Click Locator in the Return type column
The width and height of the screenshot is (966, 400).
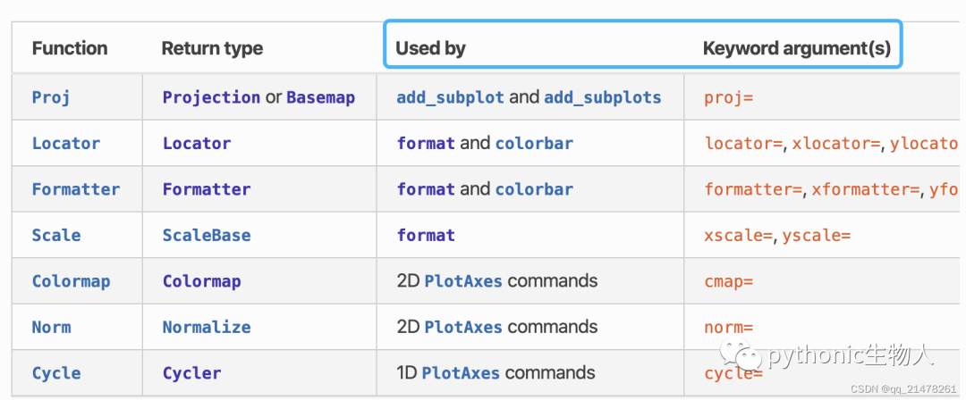[x=197, y=144]
